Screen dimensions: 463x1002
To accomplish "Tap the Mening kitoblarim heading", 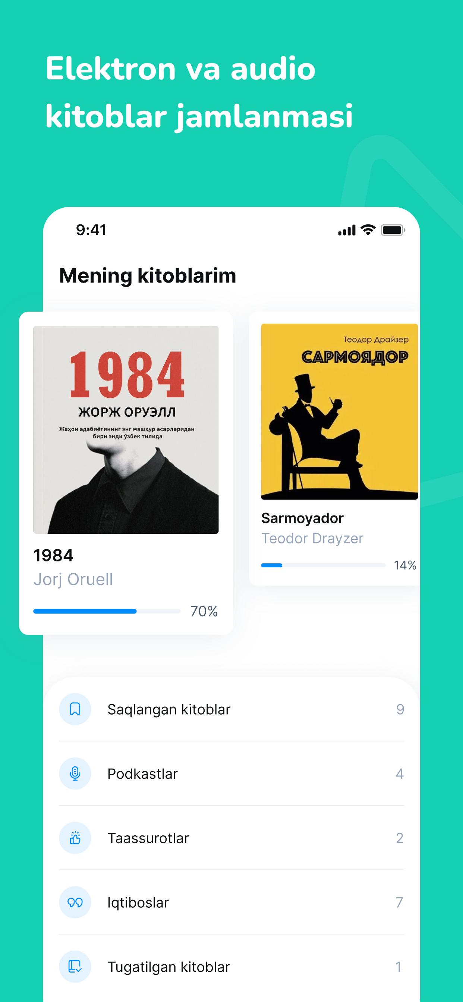I will 148,276.
